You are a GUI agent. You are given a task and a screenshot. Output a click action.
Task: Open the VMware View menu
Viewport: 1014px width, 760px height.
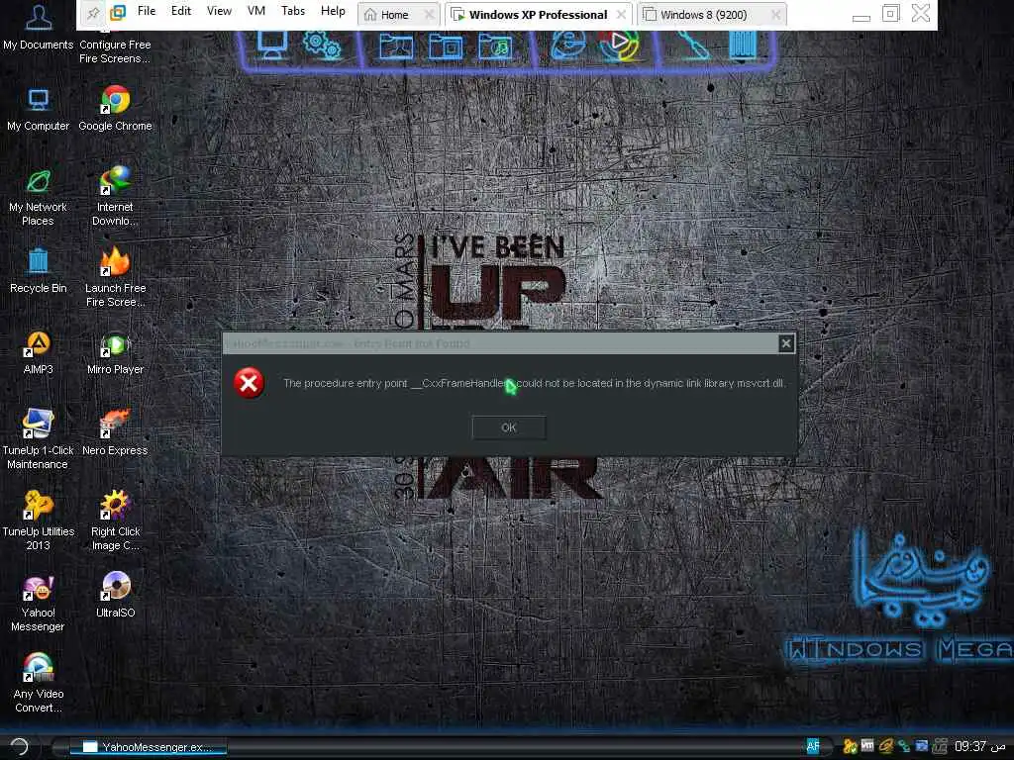coord(219,11)
